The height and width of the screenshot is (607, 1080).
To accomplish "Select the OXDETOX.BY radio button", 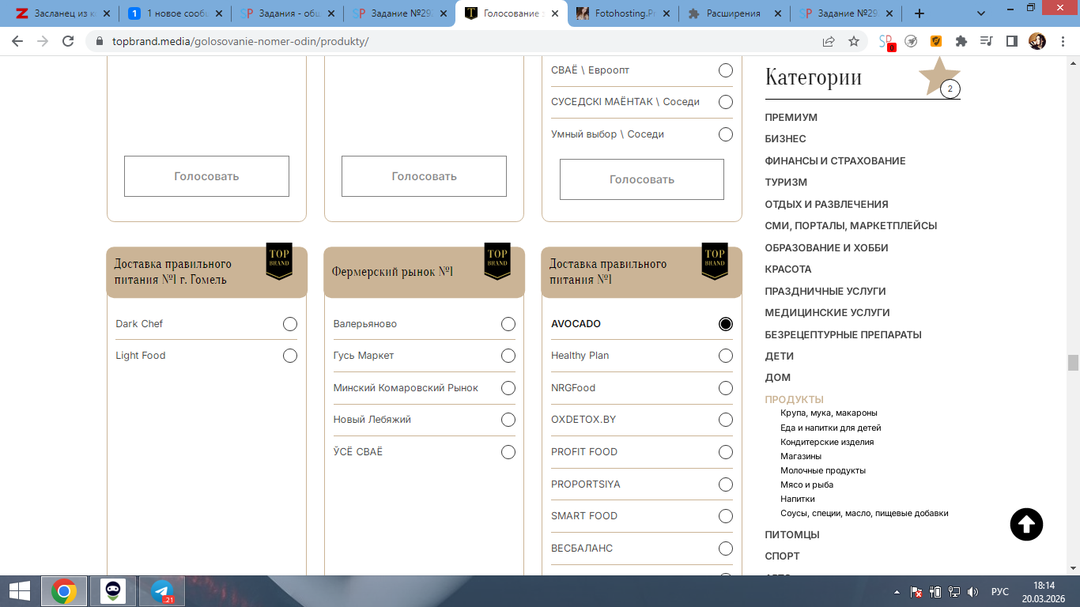I will click(726, 420).
